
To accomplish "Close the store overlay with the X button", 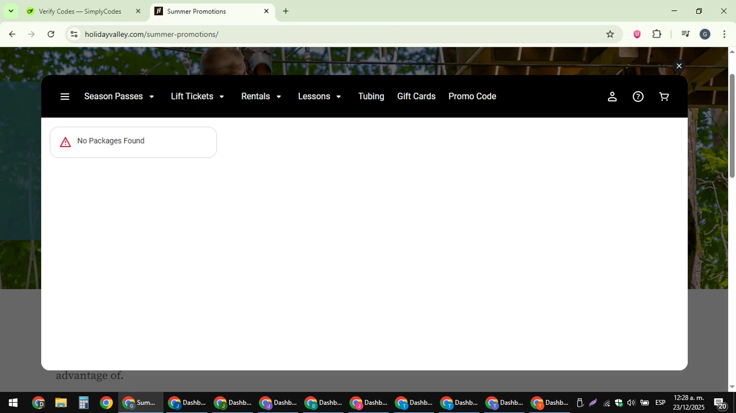I will [x=679, y=66].
